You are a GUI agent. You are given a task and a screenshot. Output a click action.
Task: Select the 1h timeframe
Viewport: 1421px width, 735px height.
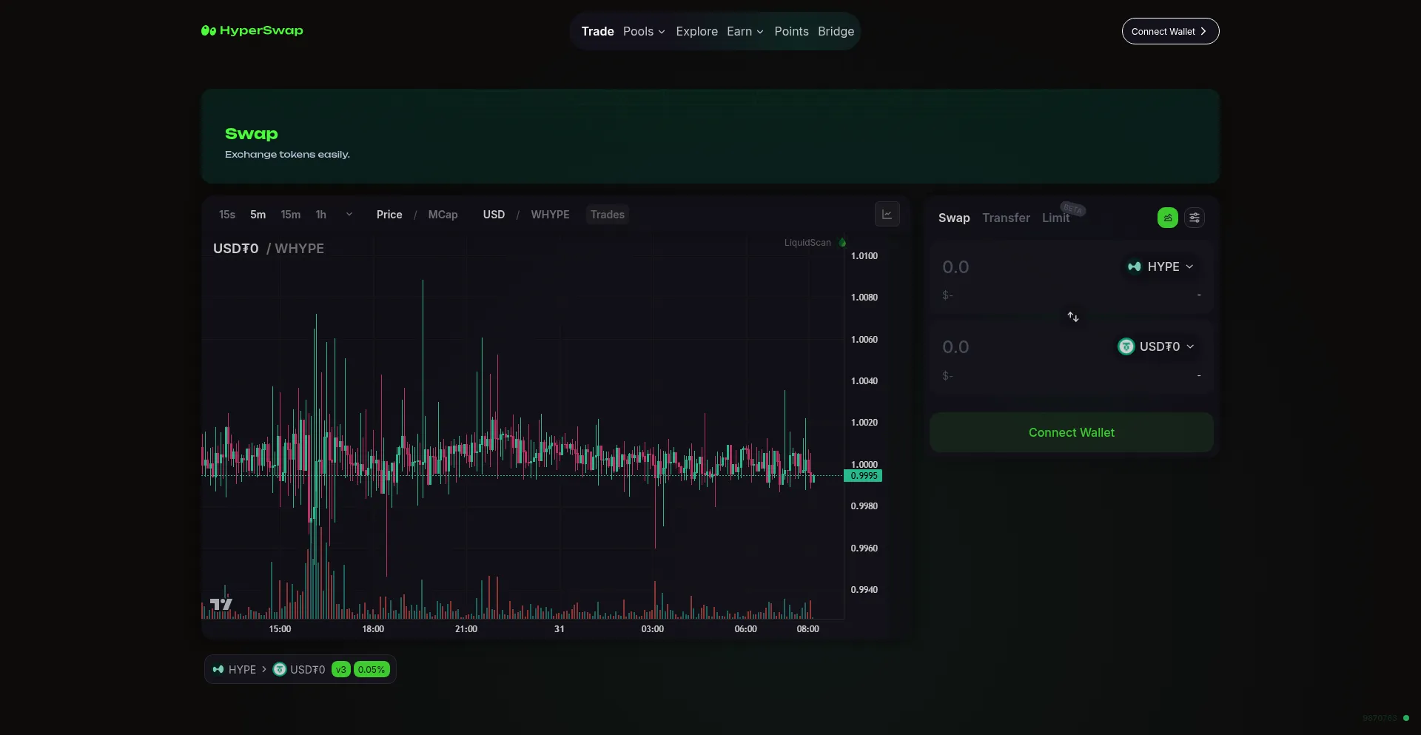320,215
